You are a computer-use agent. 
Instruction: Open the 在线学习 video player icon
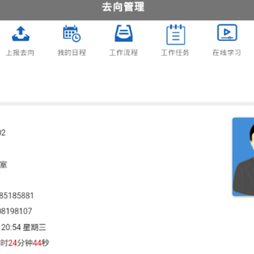(227, 32)
